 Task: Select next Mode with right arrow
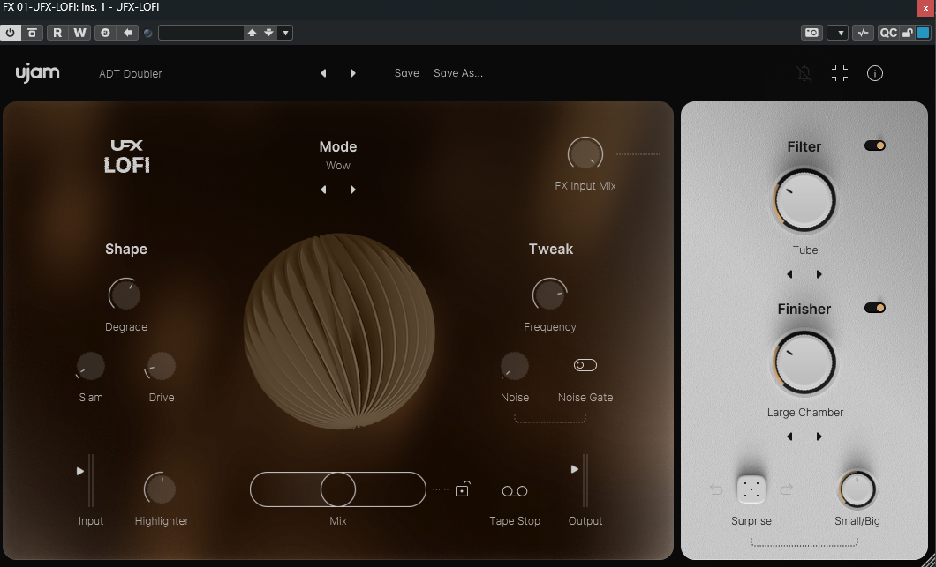click(353, 190)
